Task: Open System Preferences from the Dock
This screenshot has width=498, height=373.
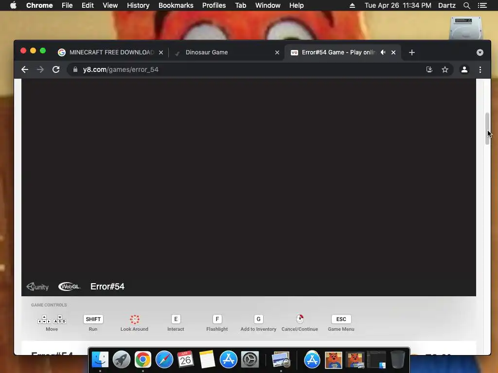Action: [x=250, y=360]
